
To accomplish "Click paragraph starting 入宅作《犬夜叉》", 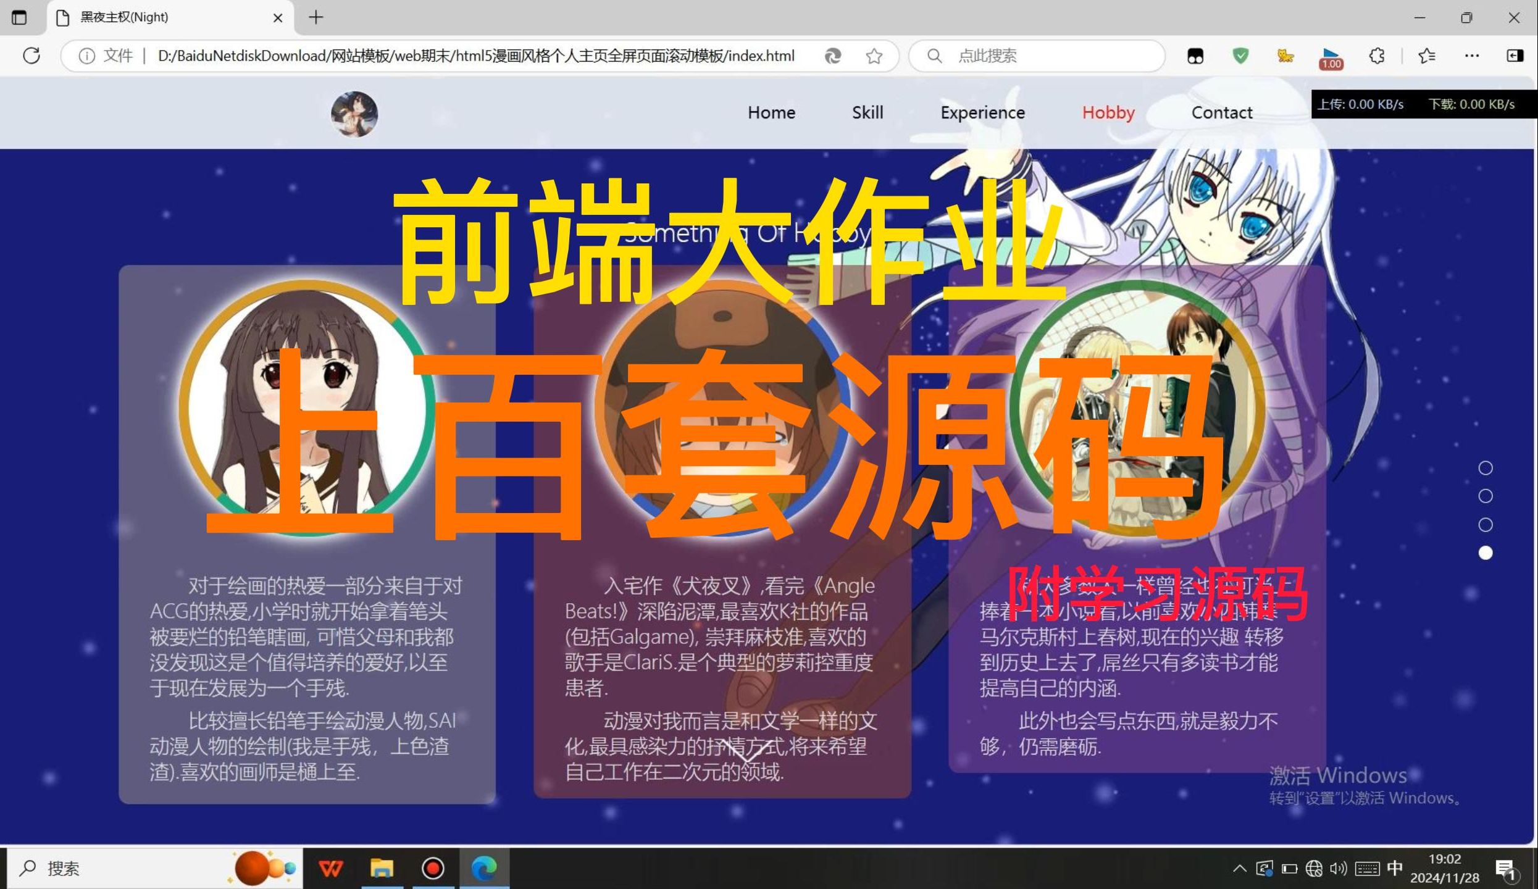I will coord(721,636).
